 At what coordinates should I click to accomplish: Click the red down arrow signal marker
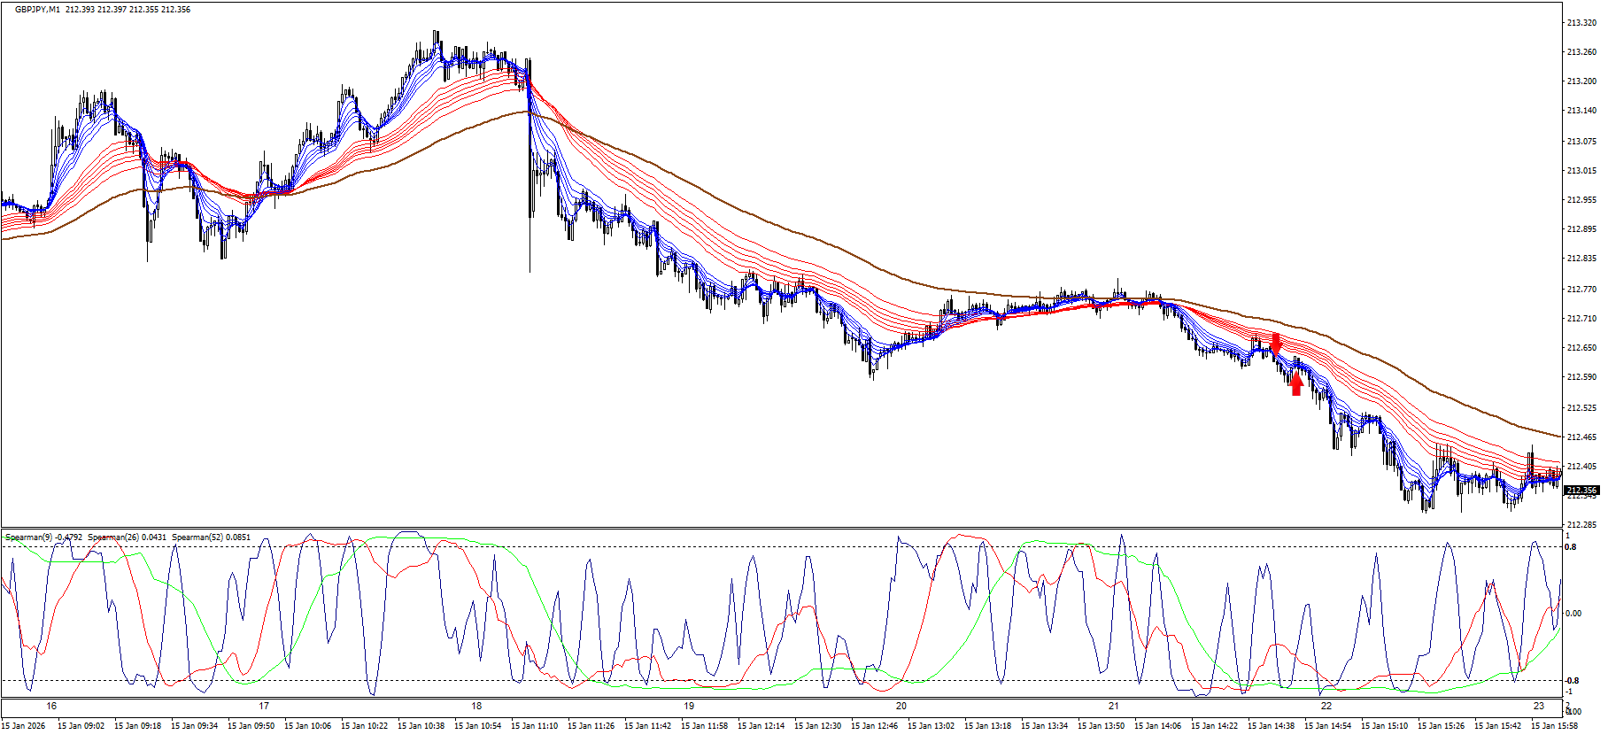(x=1275, y=343)
